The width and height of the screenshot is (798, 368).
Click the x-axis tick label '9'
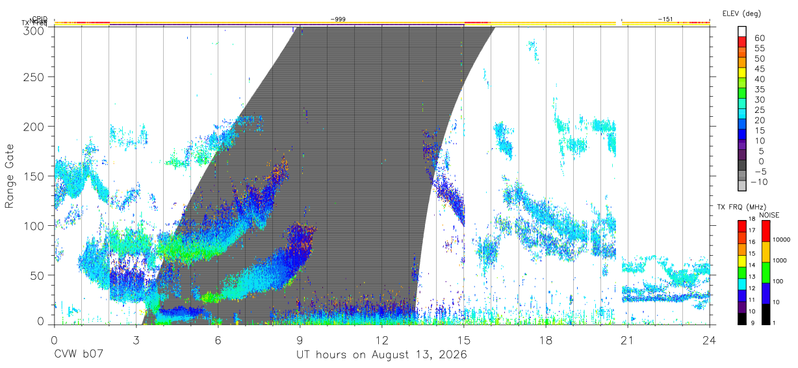point(300,339)
